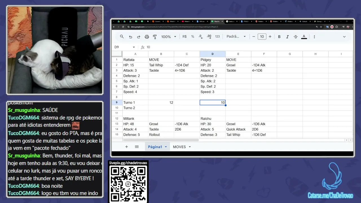Add a new sheet with the plus button

(127, 147)
